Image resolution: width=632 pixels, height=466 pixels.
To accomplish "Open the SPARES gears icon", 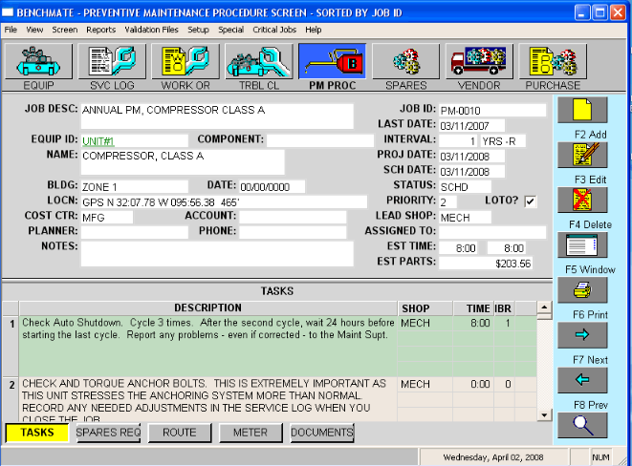I will pos(406,62).
